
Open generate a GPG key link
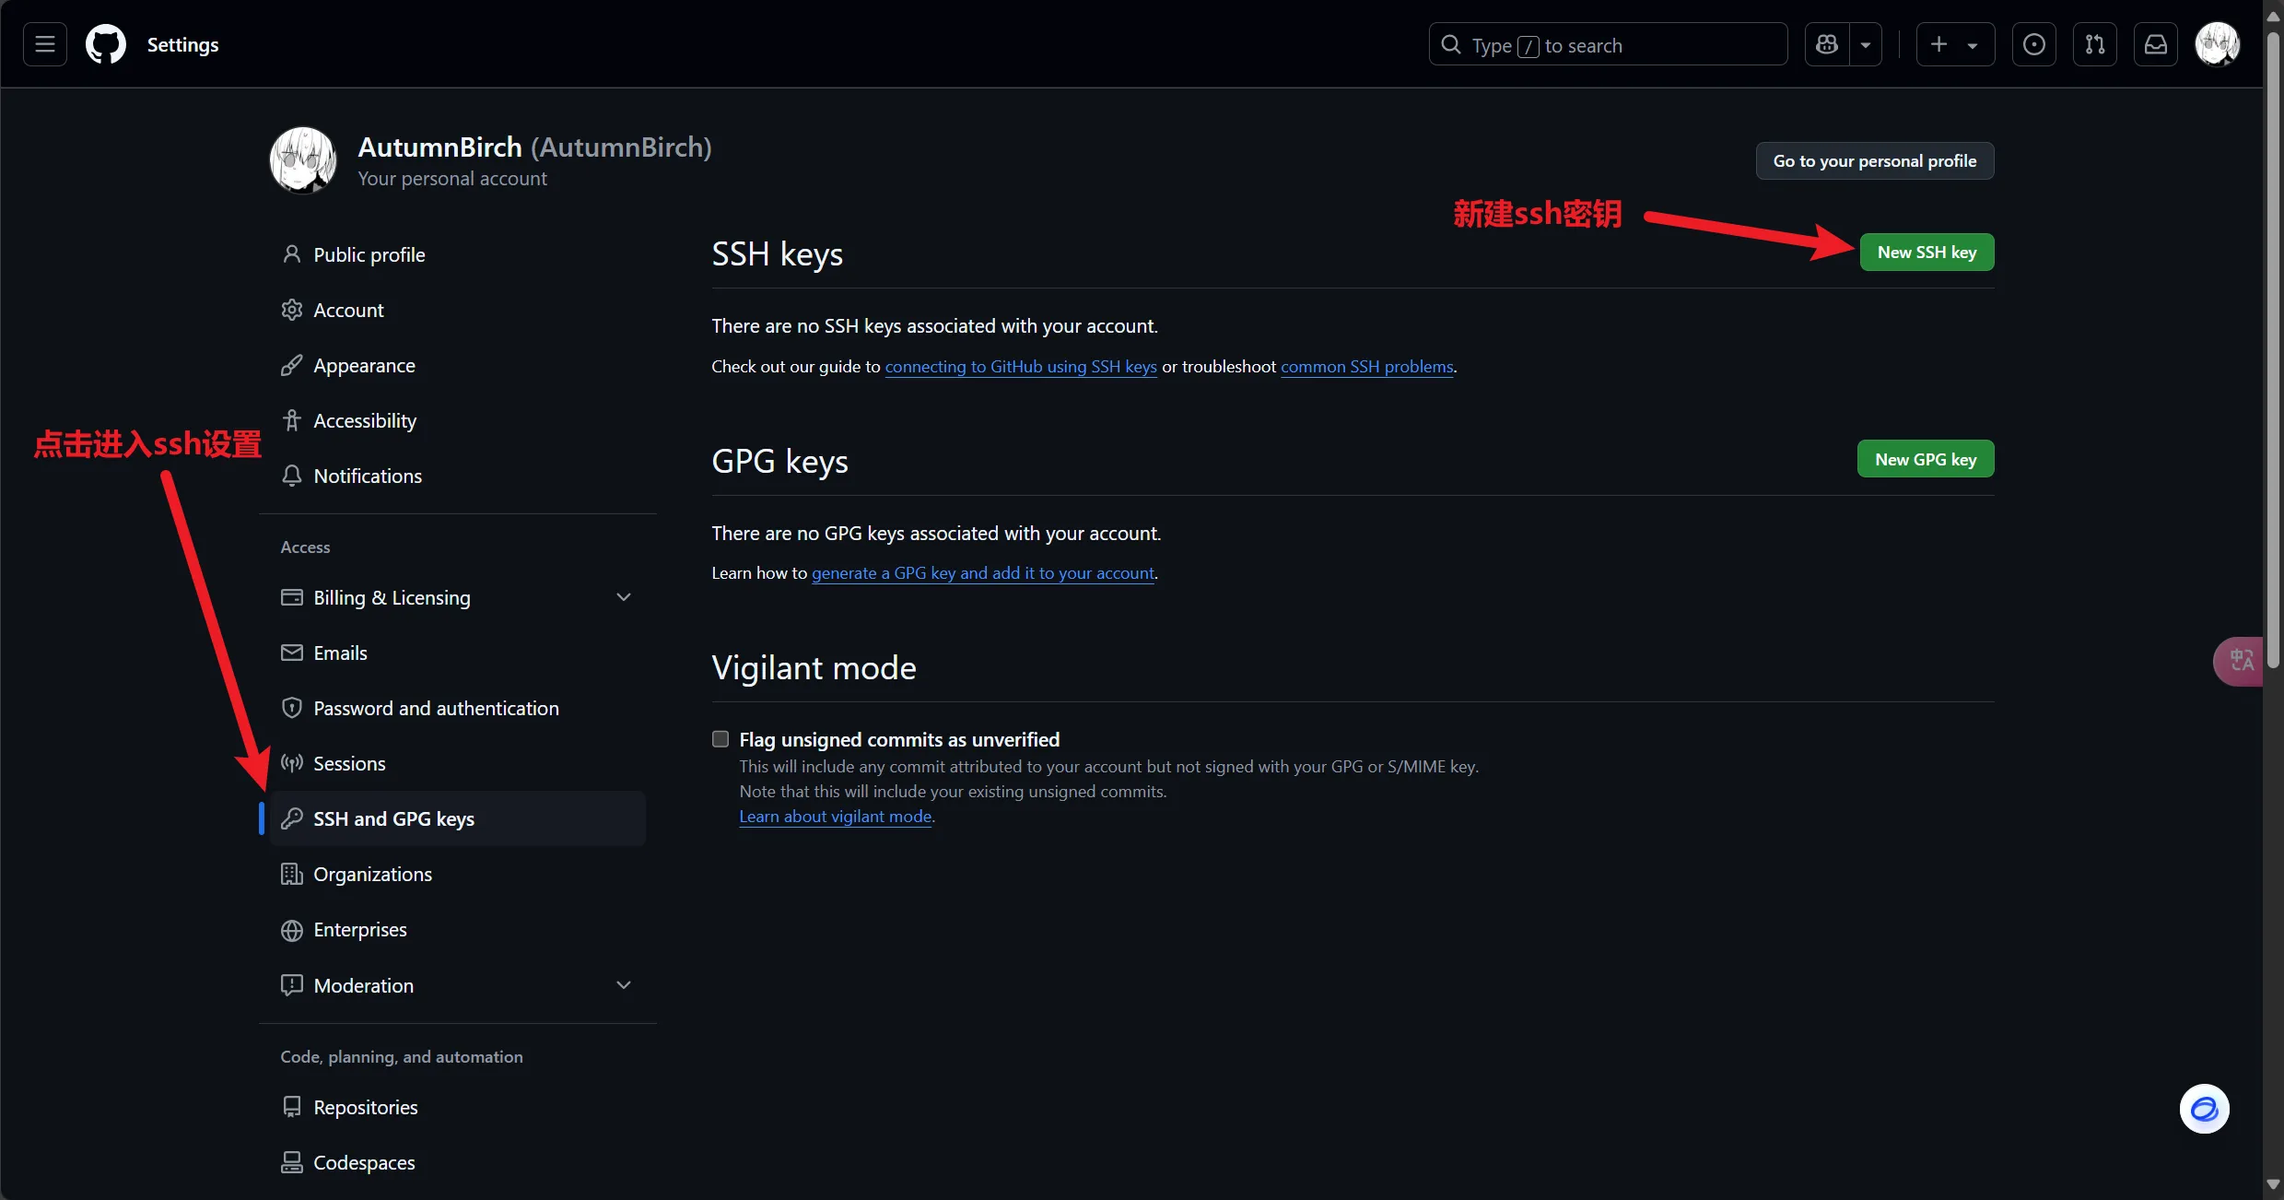click(x=983, y=573)
